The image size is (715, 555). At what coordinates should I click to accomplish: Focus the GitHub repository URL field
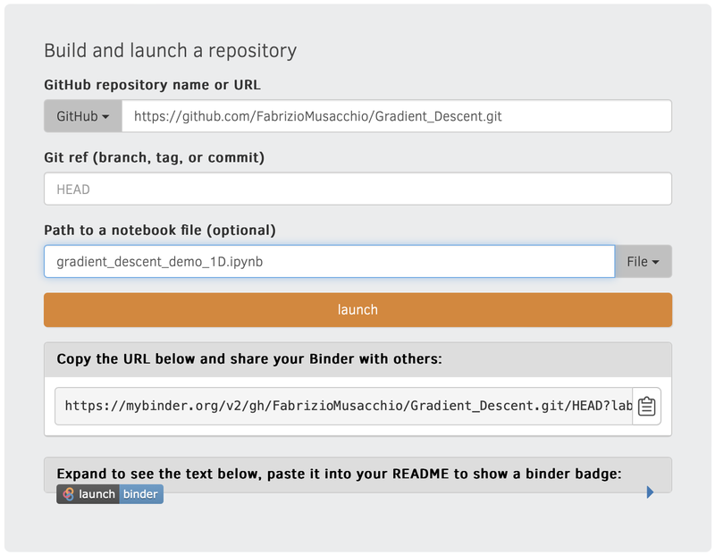pos(397,116)
